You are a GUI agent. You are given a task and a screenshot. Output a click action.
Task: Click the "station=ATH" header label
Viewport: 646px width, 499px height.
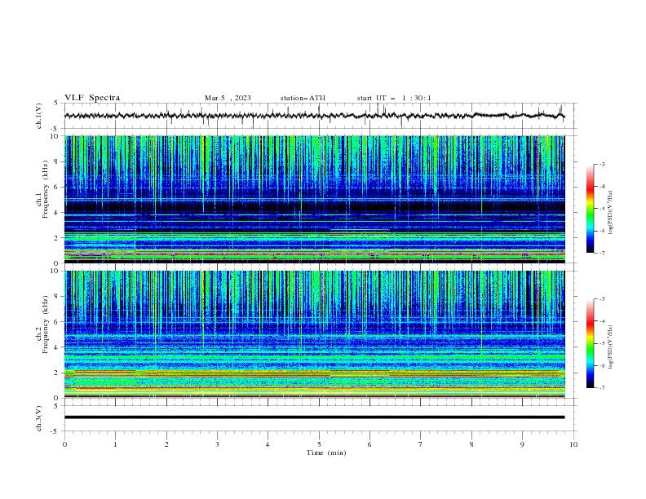click(x=303, y=98)
